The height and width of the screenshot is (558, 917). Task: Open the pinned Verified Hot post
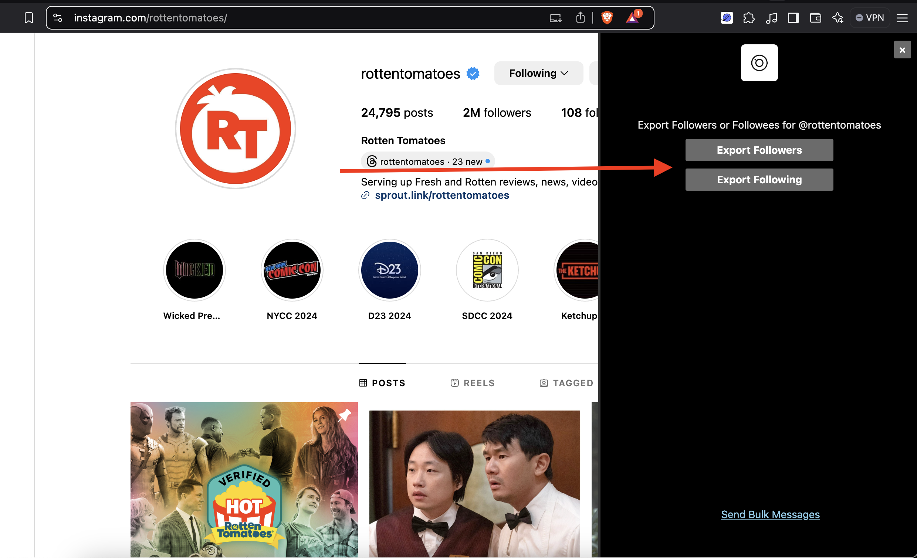click(244, 480)
